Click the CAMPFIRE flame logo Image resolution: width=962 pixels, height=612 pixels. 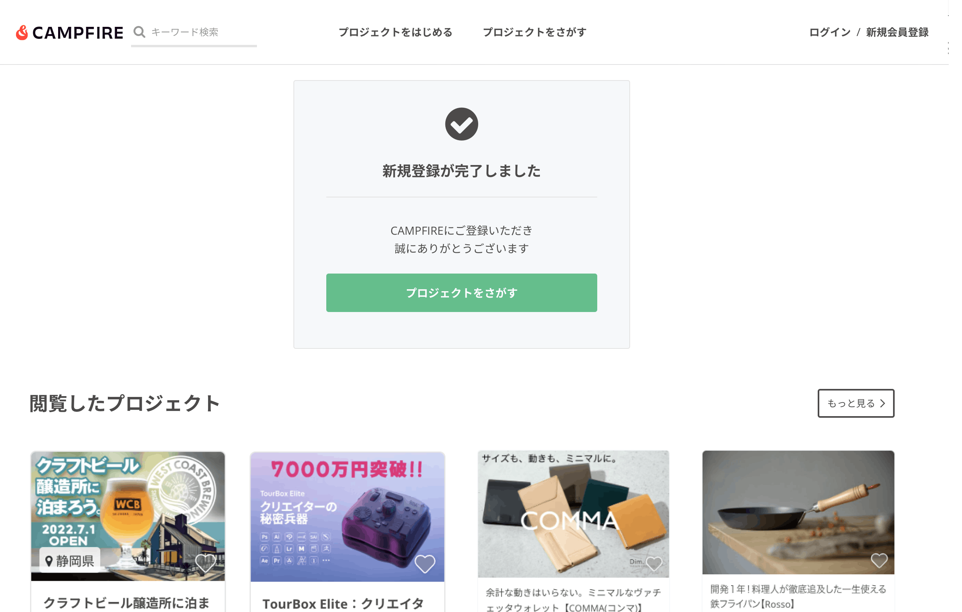point(22,32)
